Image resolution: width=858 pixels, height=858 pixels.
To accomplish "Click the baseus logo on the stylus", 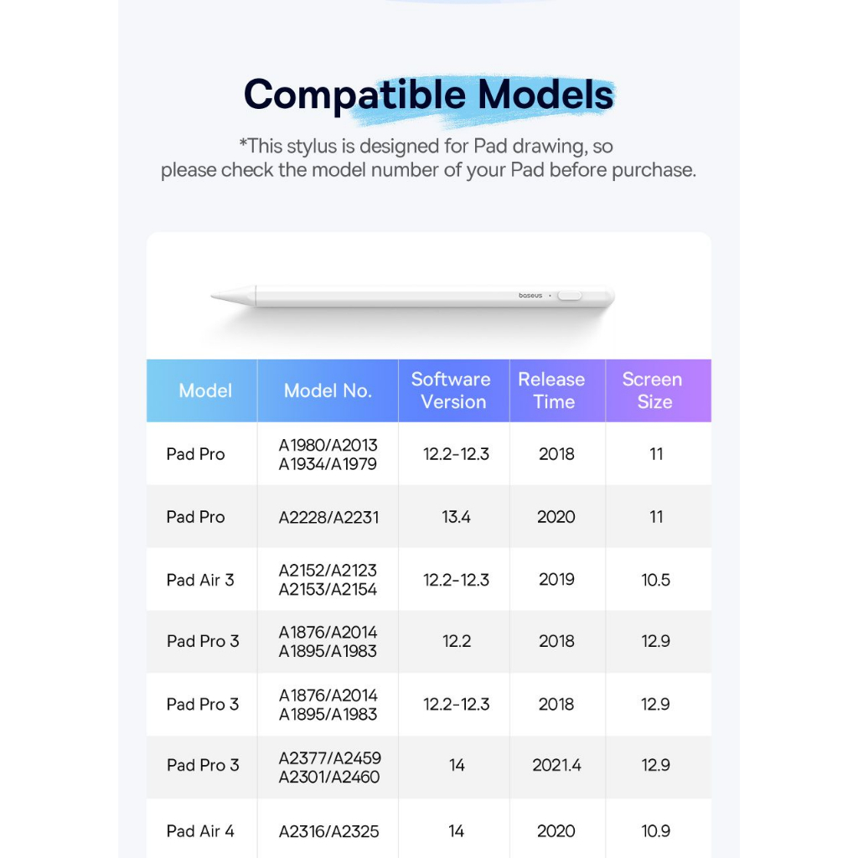I will (530, 296).
